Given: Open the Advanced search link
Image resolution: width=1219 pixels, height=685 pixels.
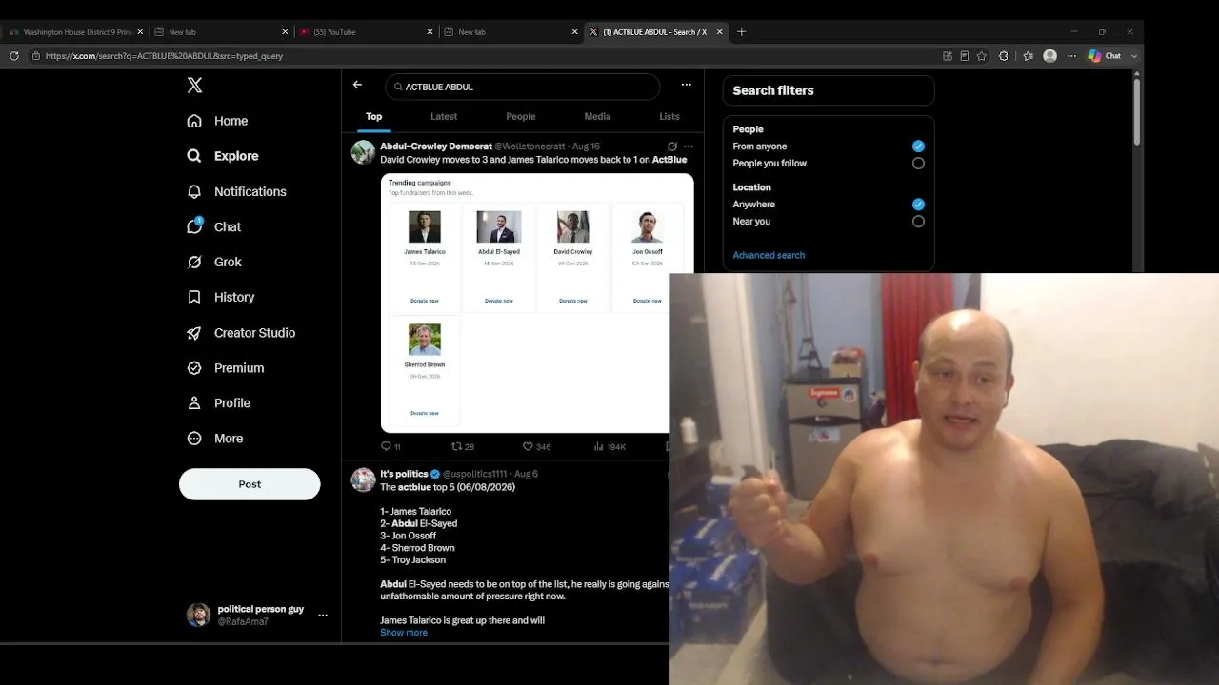Looking at the screenshot, I should (769, 255).
